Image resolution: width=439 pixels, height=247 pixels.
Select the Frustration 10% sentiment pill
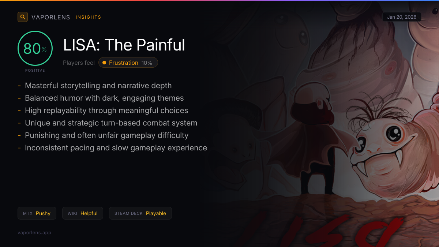pyautogui.click(x=128, y=63)
